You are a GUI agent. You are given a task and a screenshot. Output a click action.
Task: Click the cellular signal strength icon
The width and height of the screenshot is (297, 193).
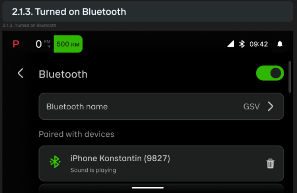pos(231,44)
